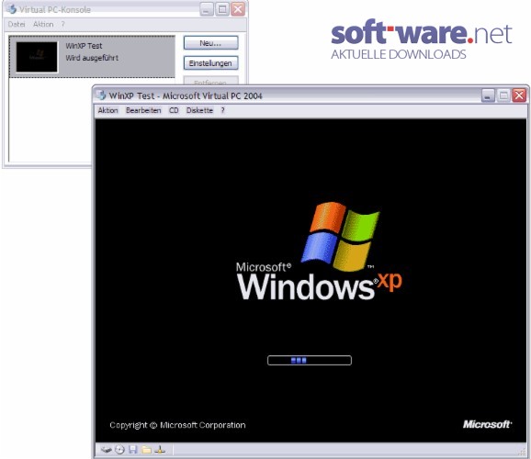Click the partially hidden Entfernen button
This screenshot has height=459, width=531.
tap(210, 81)
